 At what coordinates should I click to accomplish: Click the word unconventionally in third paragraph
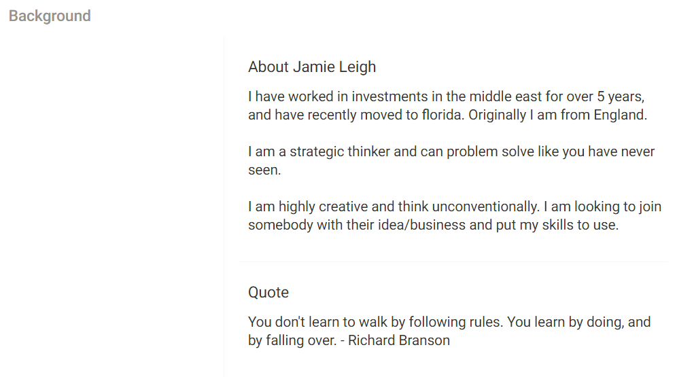tap(486, 207)
